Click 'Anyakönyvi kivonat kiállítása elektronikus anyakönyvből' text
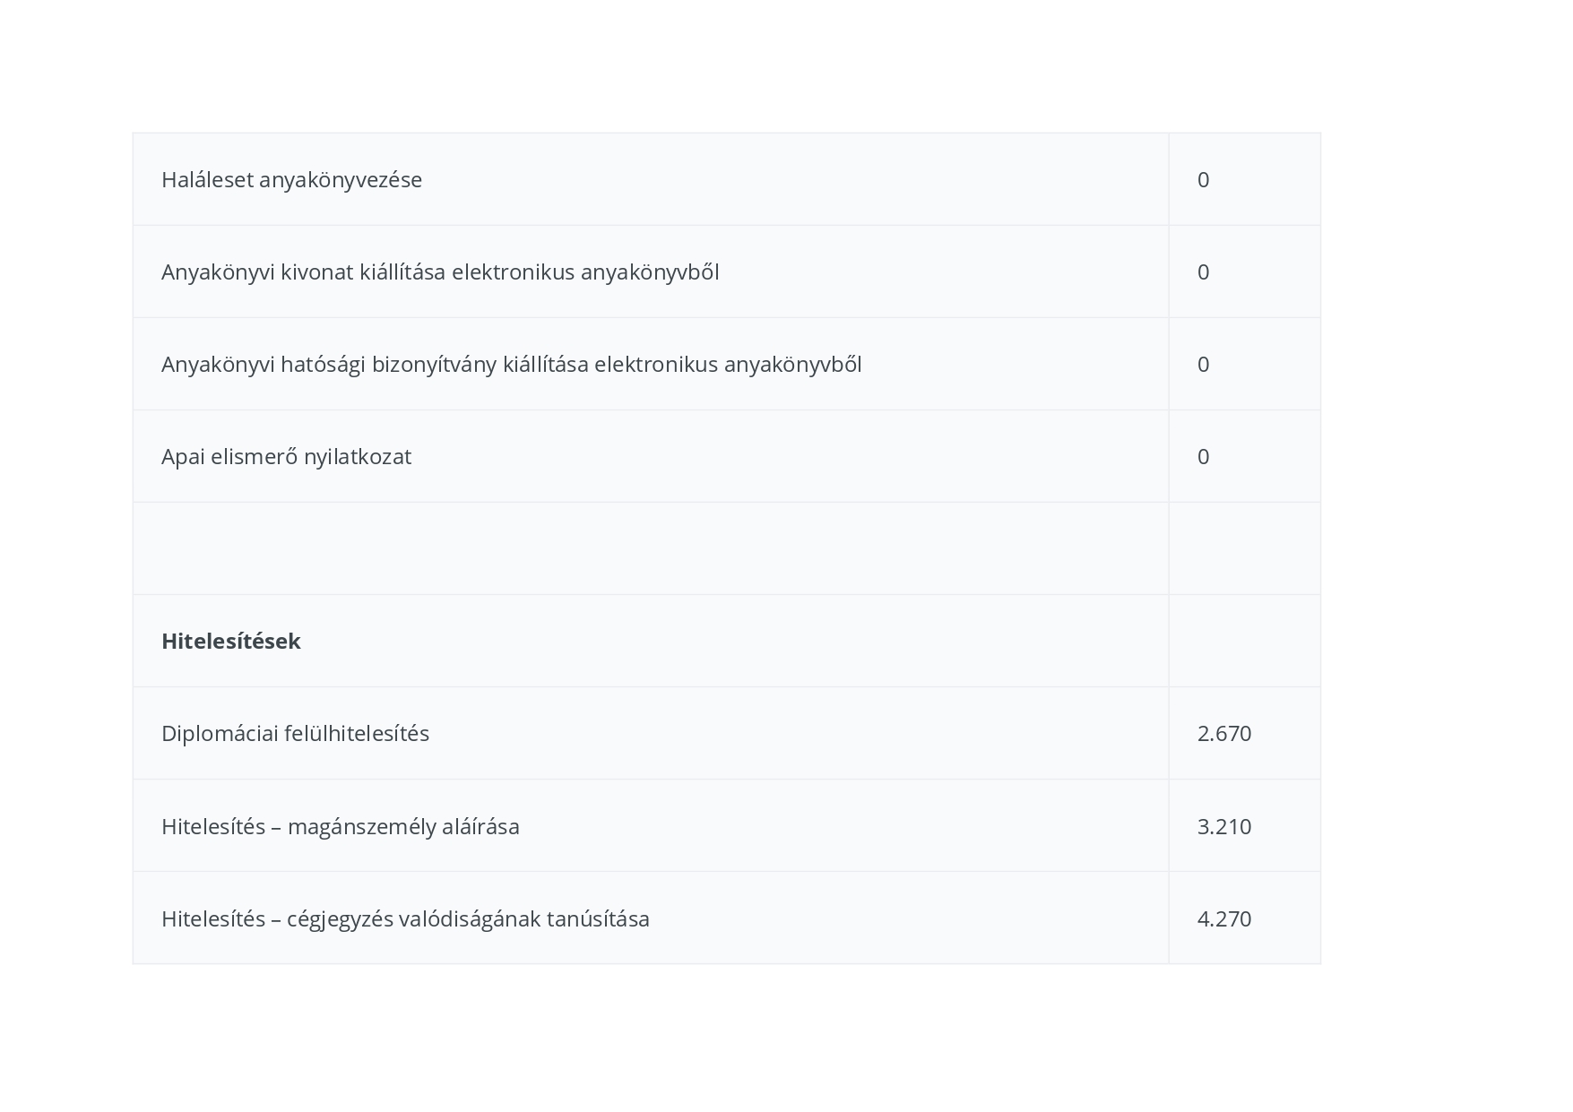Viewport: 1573px width, 1112px height. click(x=439, y=272)
